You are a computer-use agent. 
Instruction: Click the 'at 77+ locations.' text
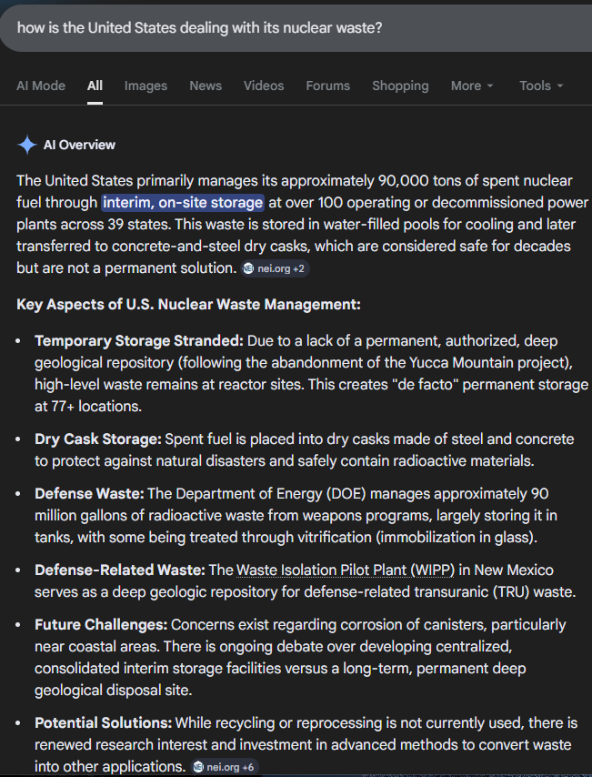coord(88,407)
